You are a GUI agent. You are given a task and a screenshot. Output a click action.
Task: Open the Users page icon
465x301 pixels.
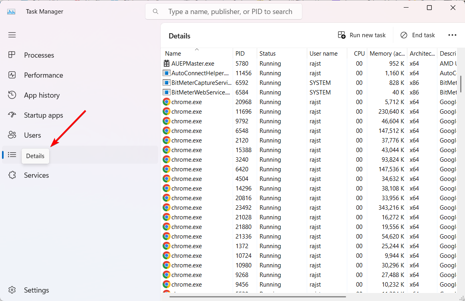(12, 135)
